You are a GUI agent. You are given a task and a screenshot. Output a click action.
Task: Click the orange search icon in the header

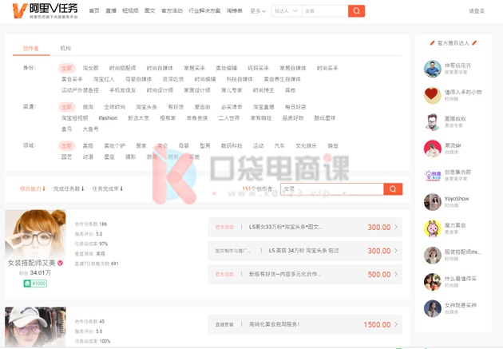[356, 11]
